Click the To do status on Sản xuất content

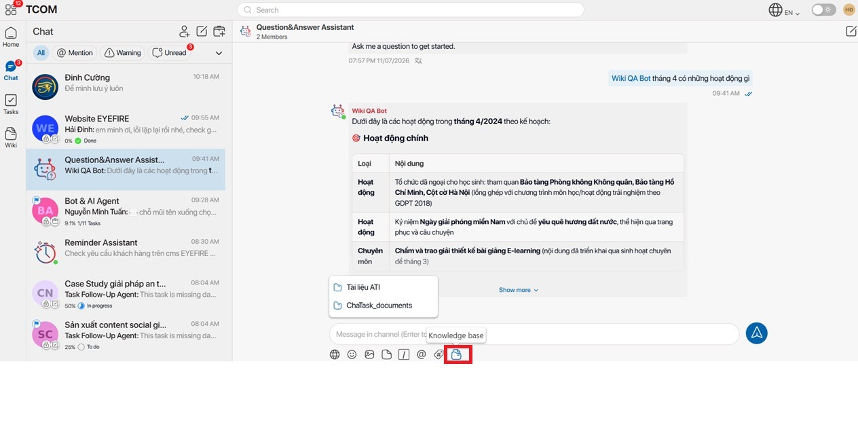(x=89, y=347)
